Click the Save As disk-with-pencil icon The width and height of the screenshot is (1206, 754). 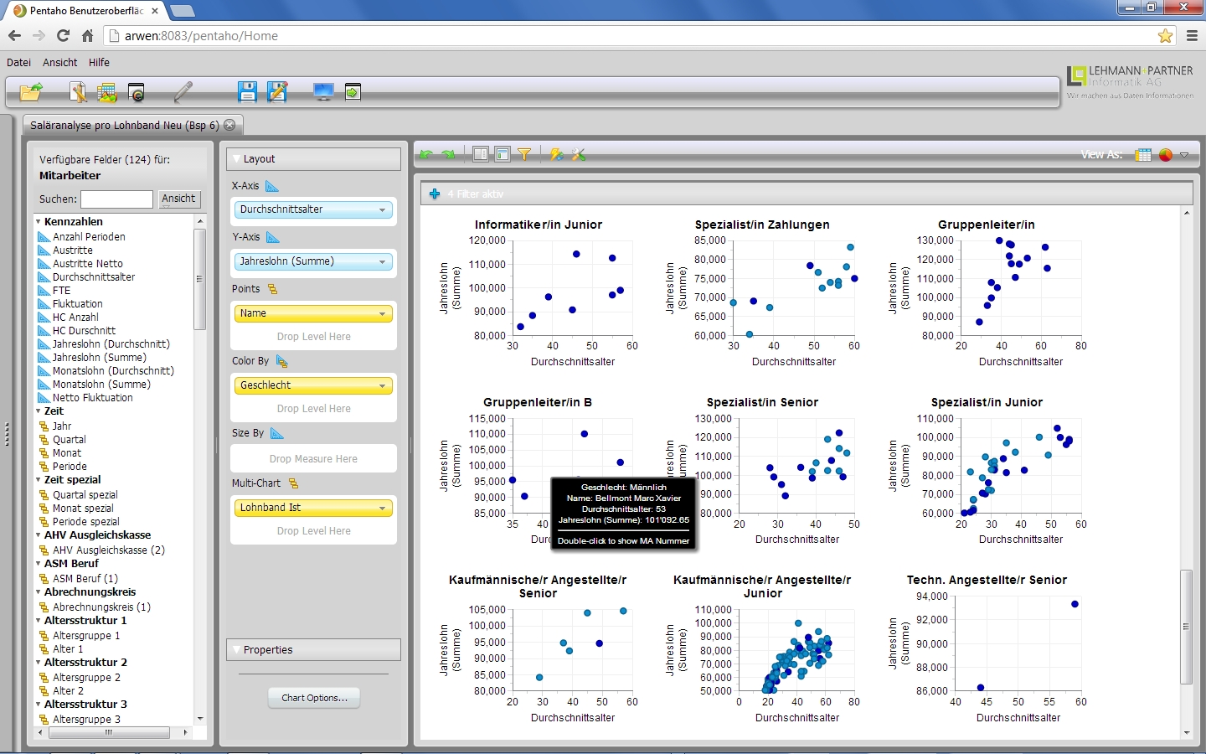[x=277, y=92]
